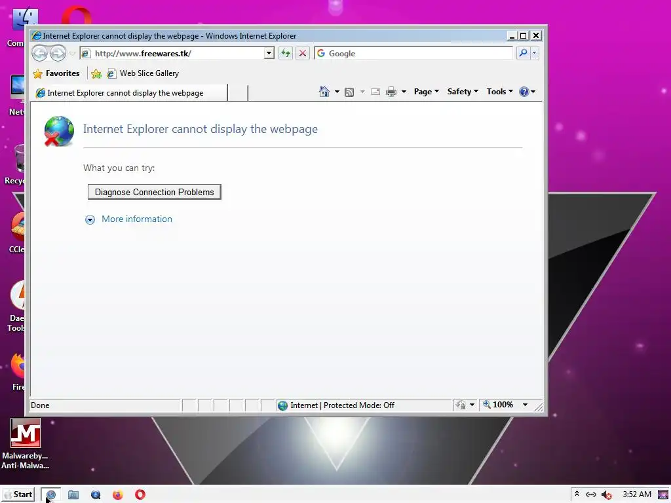Maximize the Internet Explorer window
Image resolution: width=671 pixels, height=503 pixels.
point(523,36)
